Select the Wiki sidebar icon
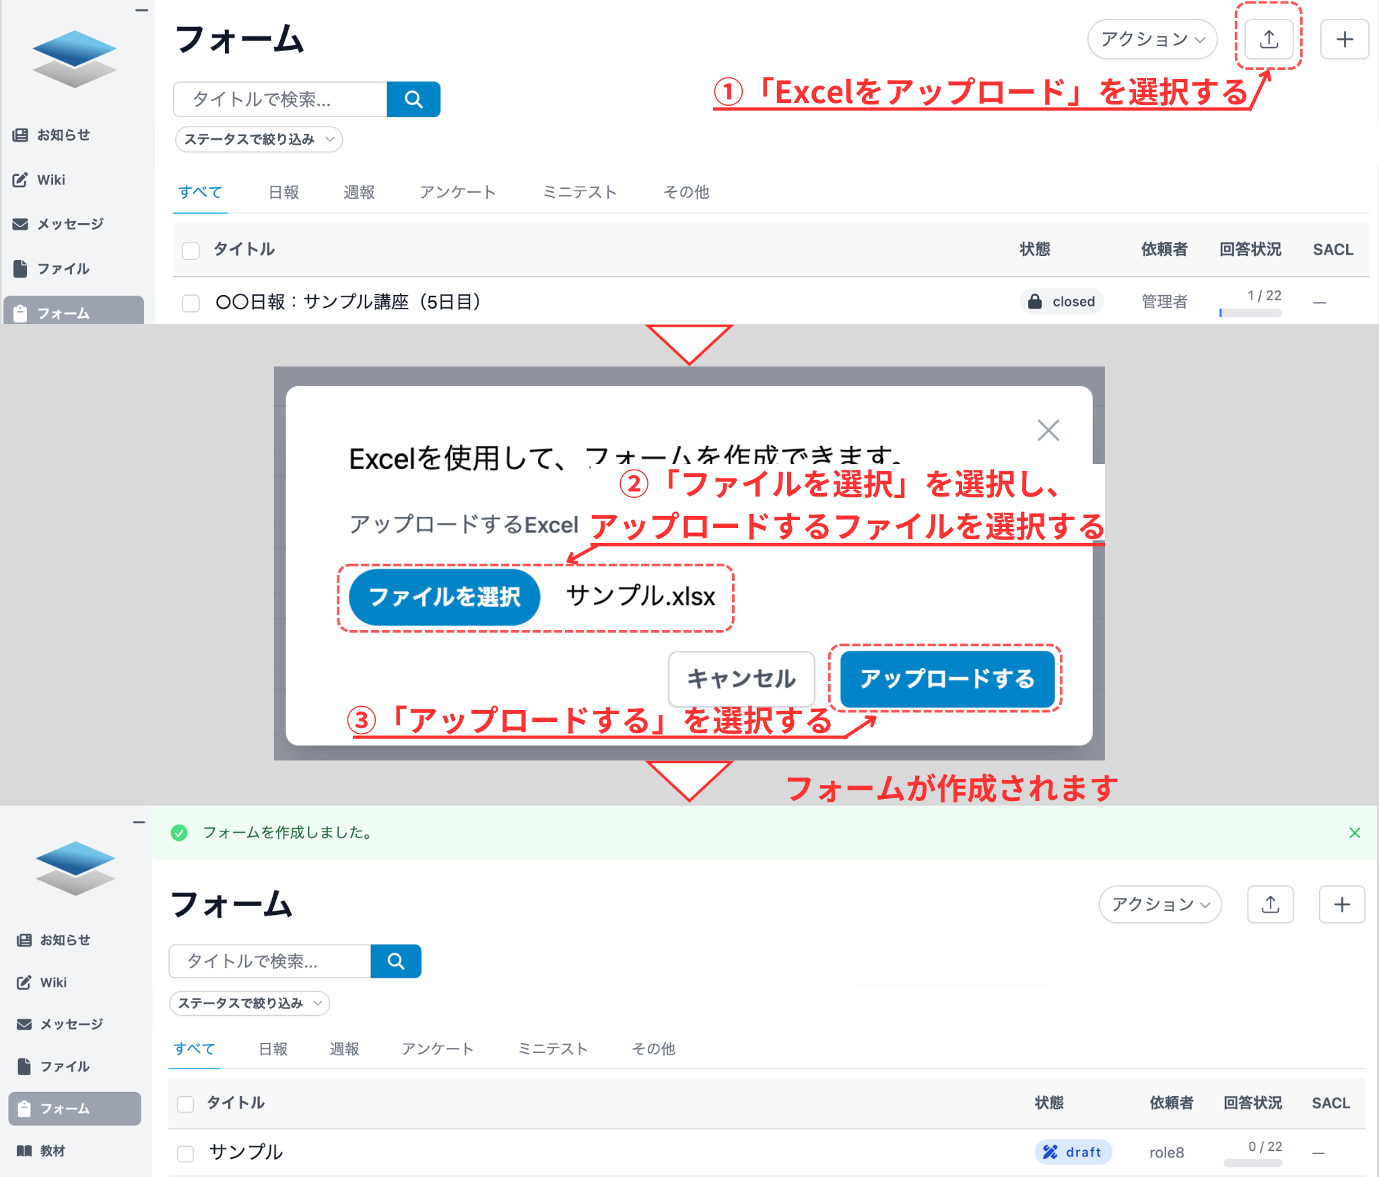The width and height of the screenshot is (1379, 1177). pyautogui.click(x=51, y=179)
